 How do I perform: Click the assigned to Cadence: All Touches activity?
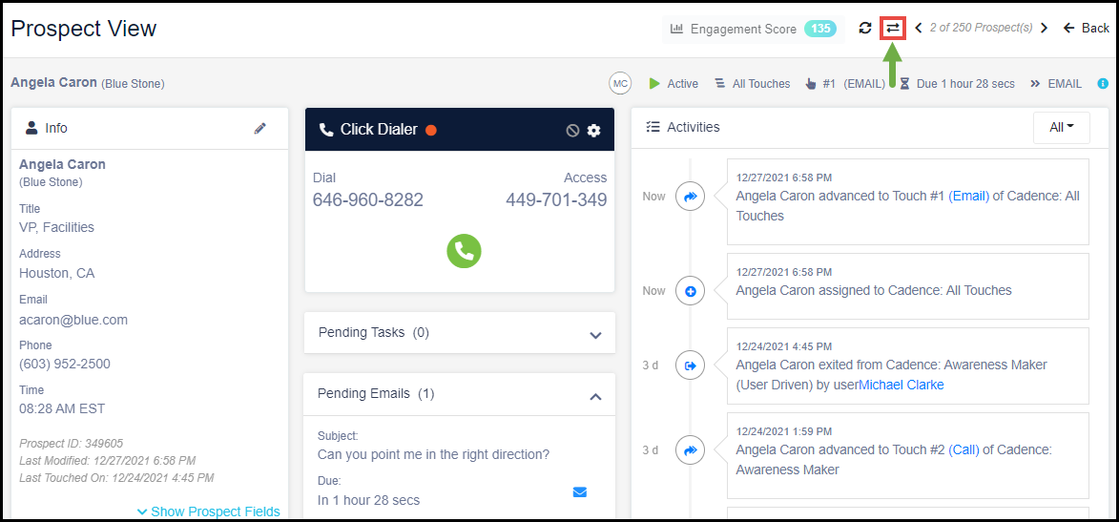click(908, 285)
